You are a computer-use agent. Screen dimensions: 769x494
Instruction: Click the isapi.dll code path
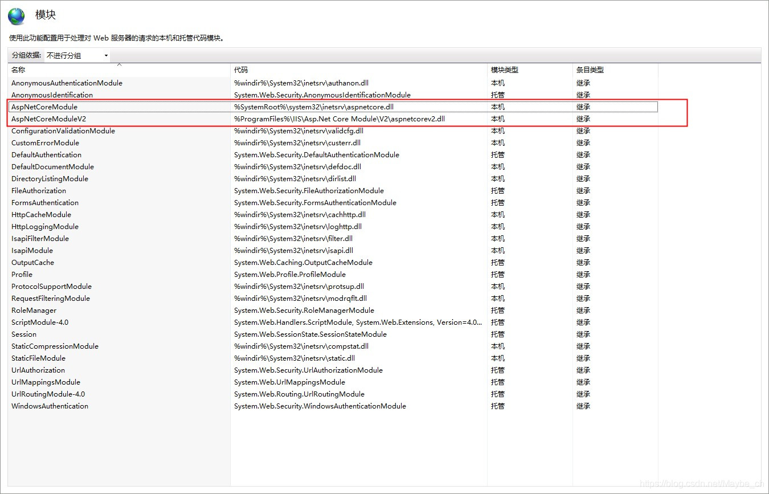click(293, 250)
